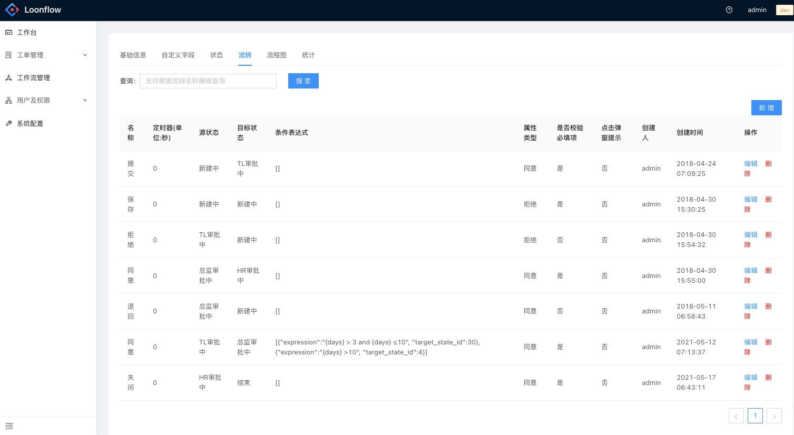Image resolution: width=794 pixels, height=435 pixels.
Task: Click the 源状态 column header
Action: [209, 133]
